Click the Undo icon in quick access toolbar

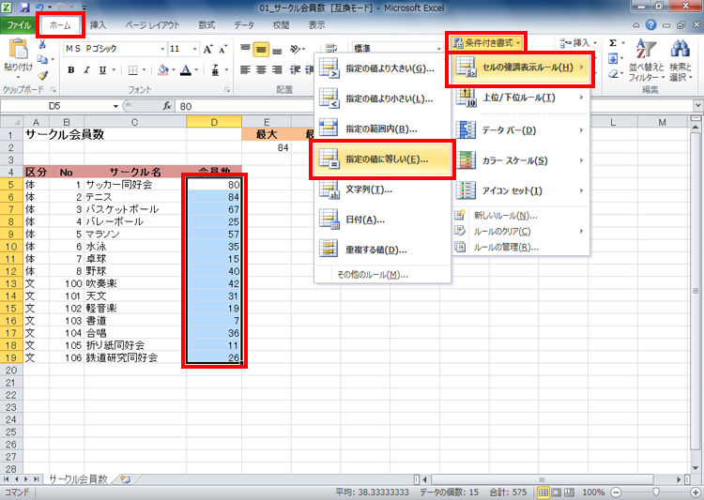39,8
